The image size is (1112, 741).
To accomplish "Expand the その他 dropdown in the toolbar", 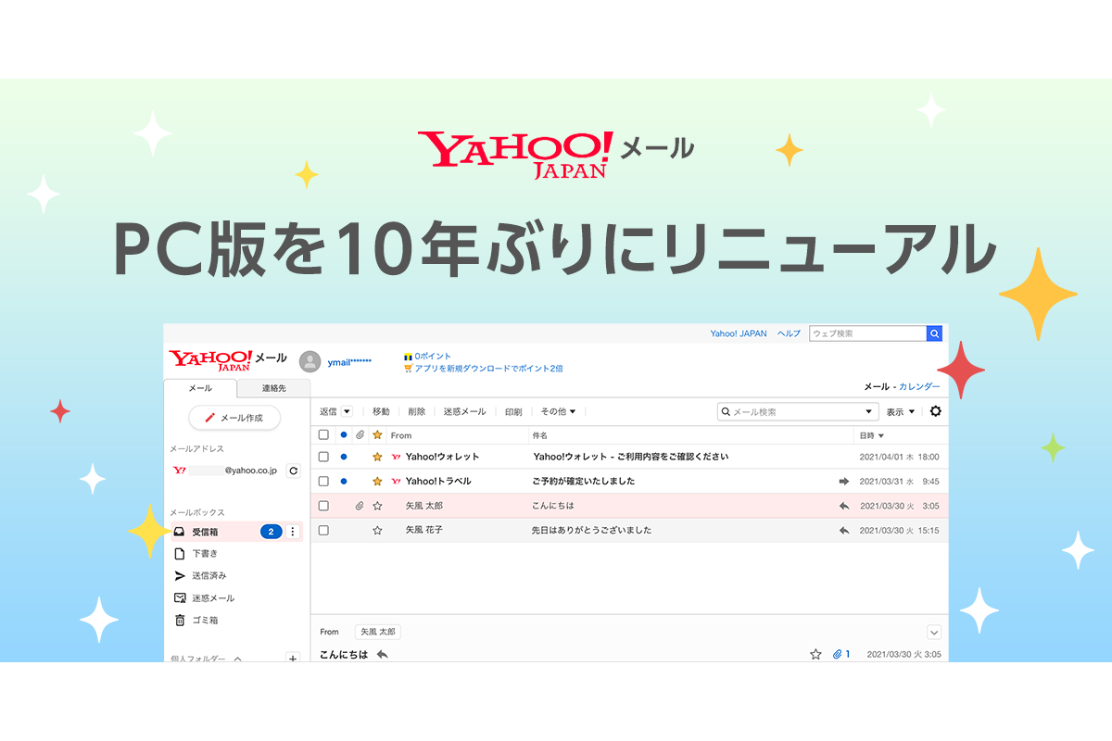I will [558, 411].
